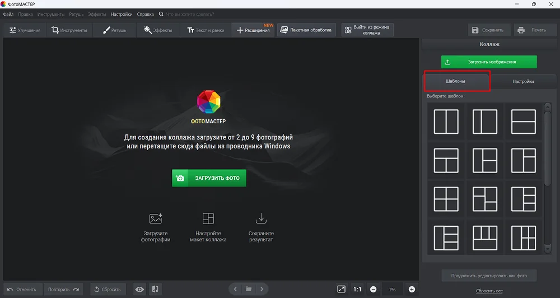This screenshot has width=560, height=298.
Task: Click the green ЗАГРУЗИТЬ ФОТО button
Action: [209, 178]
